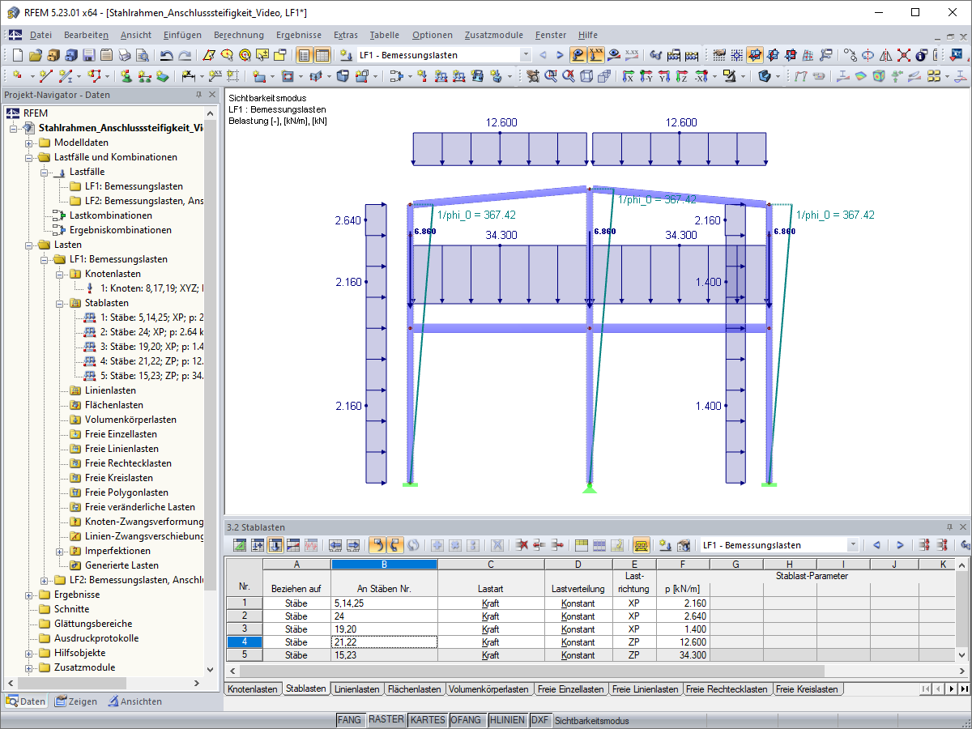The height and width of the screenshot is (729, 972).
Task: Click the Print icon in the toolbar
Action: 124,56
